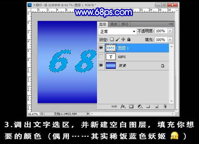Select the 图层 1 layer name

[x=123, y=48]
